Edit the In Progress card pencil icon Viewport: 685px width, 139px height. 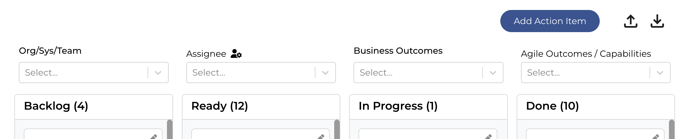point(488,137)
